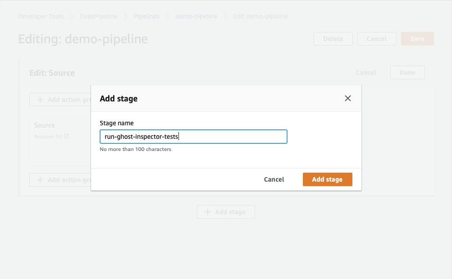Click plus icon to add action group below Source

[41, 179]
